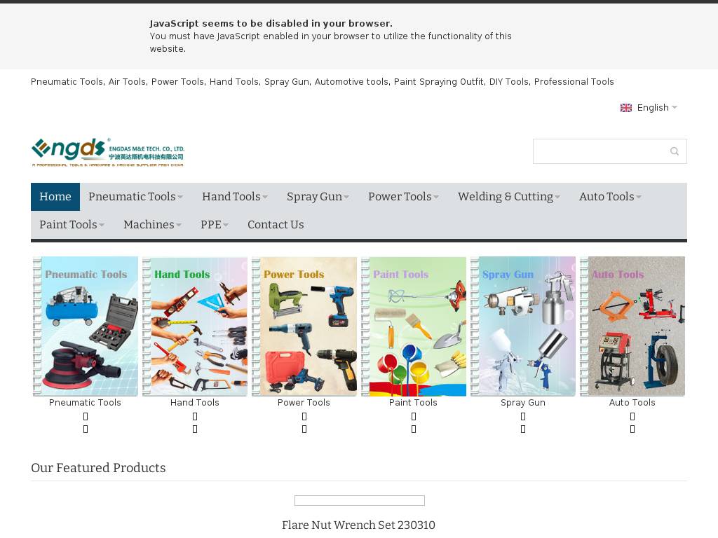
Task: Go to the Contact Us page
Action: (276, 225)
